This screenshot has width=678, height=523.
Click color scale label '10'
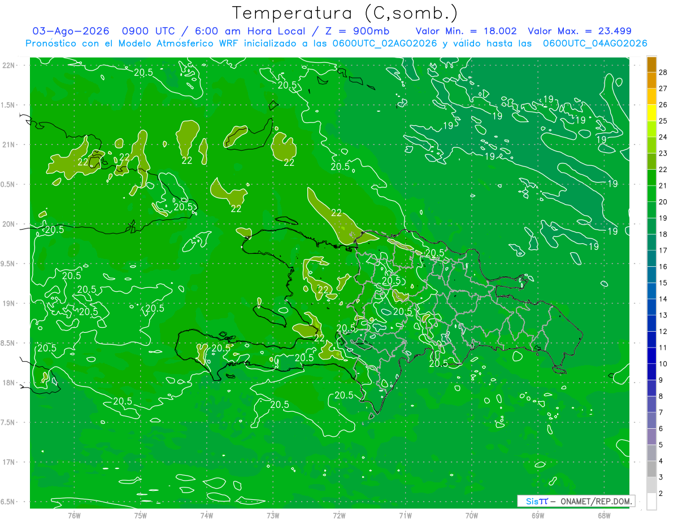tap(663, 364)
